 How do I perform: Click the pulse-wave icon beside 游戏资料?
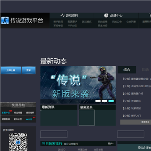62,16
